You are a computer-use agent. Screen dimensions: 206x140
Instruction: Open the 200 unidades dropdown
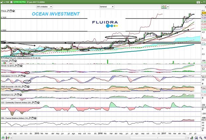pyautogui.click(x=44, y=7)
